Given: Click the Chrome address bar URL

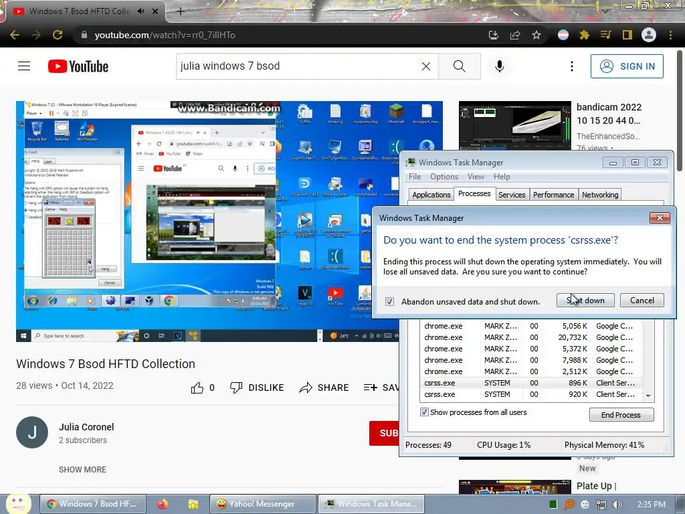Looking at the screenshot, I should tap(165, 35).
